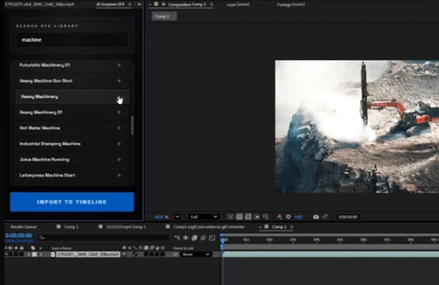Toggle Fast Previews icon in viewer
This screenshot has width=439, height=285.
coord(230,217)
